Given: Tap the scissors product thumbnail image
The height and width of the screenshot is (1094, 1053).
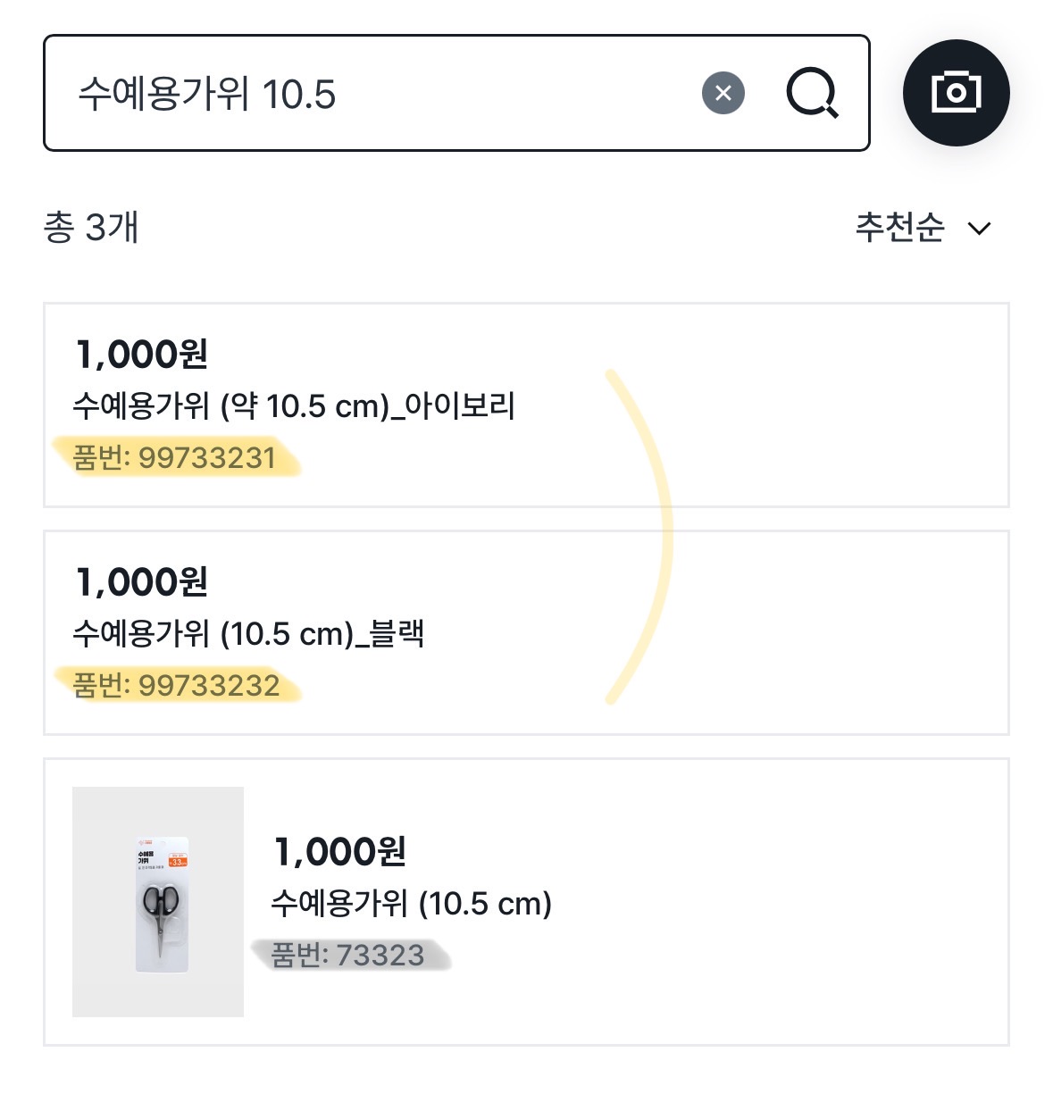Looking at the screenshot, I should pyautogui.click(x=158, y=901).
